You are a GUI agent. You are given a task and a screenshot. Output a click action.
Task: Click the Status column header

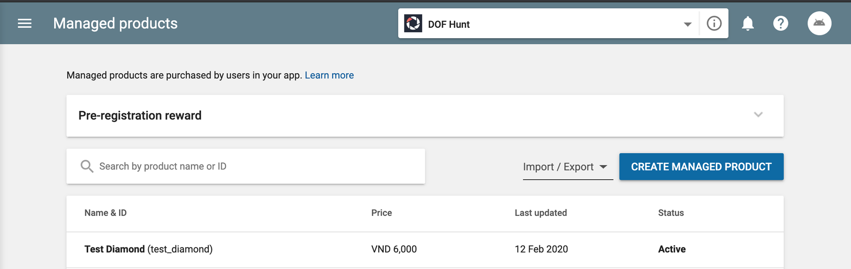(x=670, y=213)
